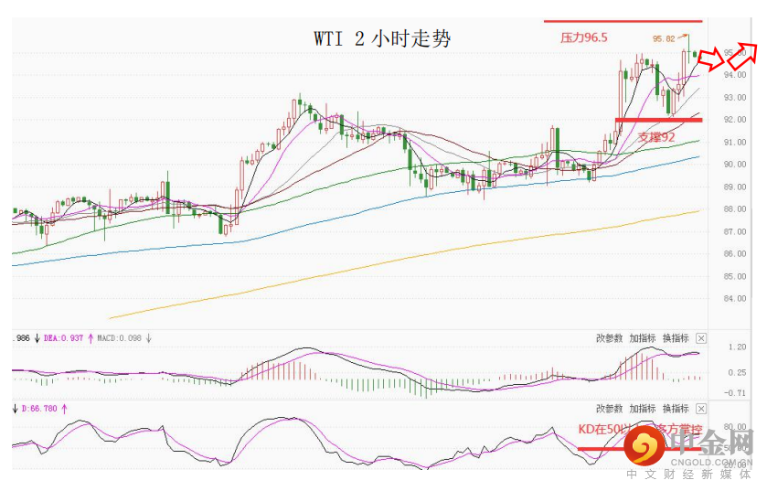The width and height of the screenshot is (767, 491).
Task: Click 加指标 in the KD panel
Action: point(643,409)
